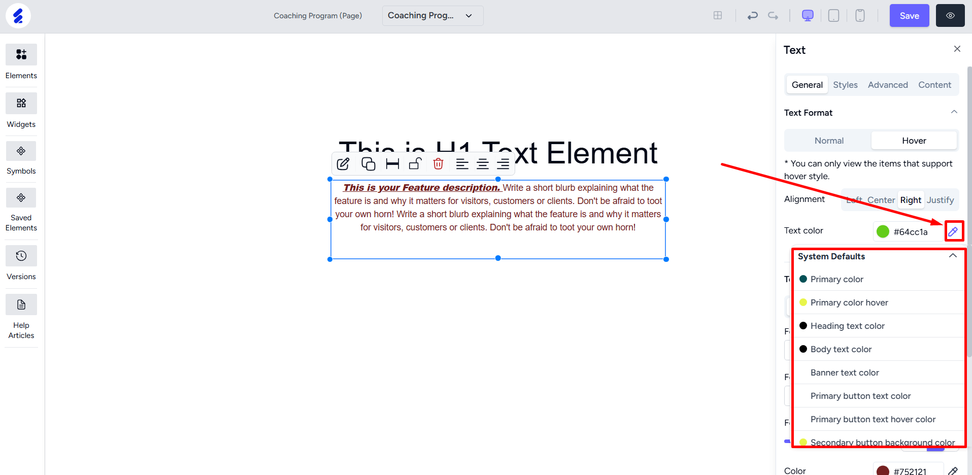Delete the selected element with trash icon

439,164
